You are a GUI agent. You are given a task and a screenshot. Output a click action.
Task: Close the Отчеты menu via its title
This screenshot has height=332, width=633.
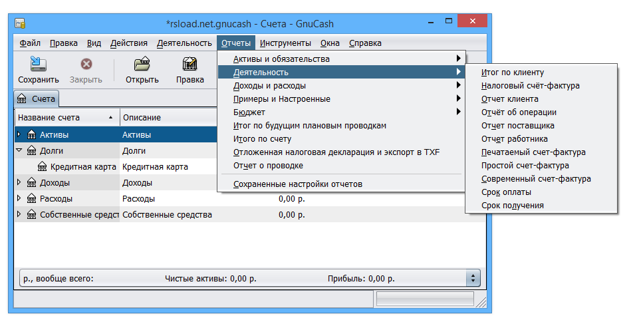coord(236,43)
